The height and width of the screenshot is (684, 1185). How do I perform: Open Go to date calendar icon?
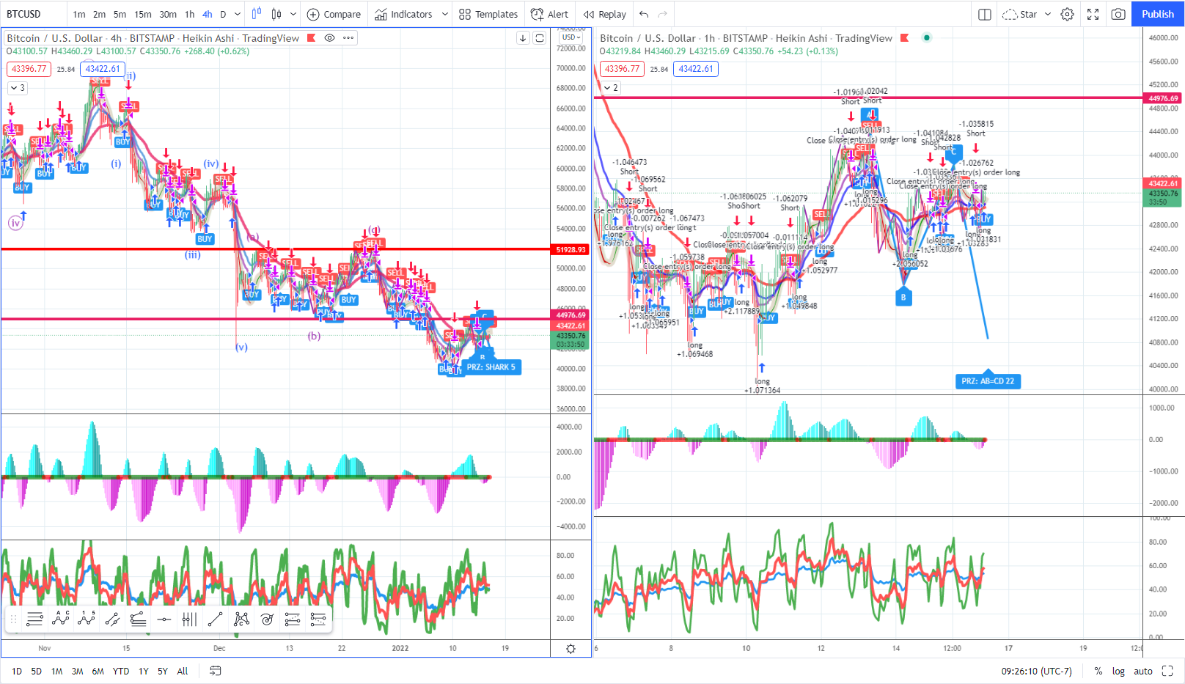(x=216, y=671)
